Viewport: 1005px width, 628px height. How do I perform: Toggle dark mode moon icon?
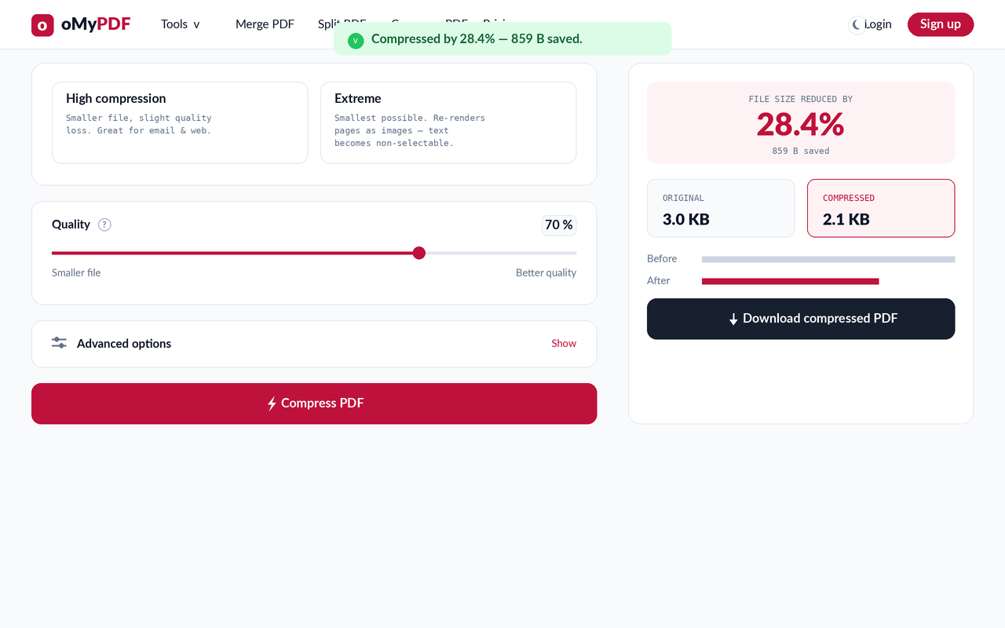tap(857, 25)
